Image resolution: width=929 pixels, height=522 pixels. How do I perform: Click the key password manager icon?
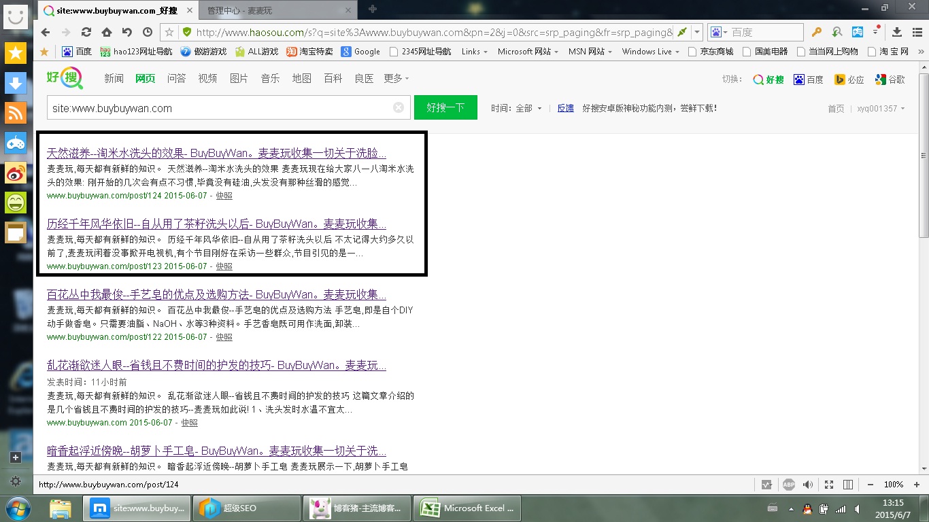(817, 32)
